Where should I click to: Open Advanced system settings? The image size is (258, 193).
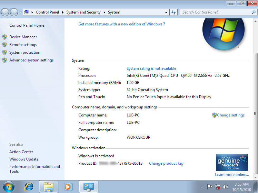(31, 60)
